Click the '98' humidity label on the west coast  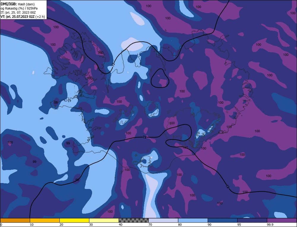(56, 103)
